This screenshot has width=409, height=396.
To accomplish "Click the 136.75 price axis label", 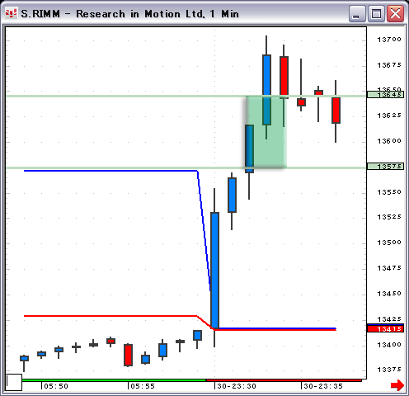I will [x=389, y=65].
